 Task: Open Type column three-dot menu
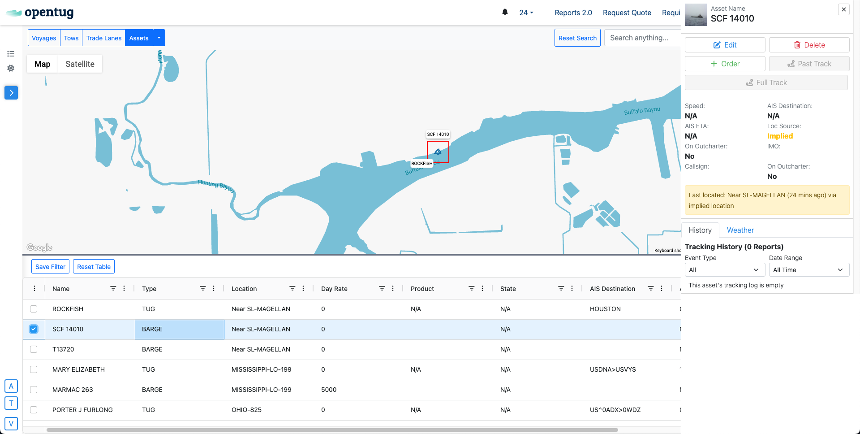214,288
